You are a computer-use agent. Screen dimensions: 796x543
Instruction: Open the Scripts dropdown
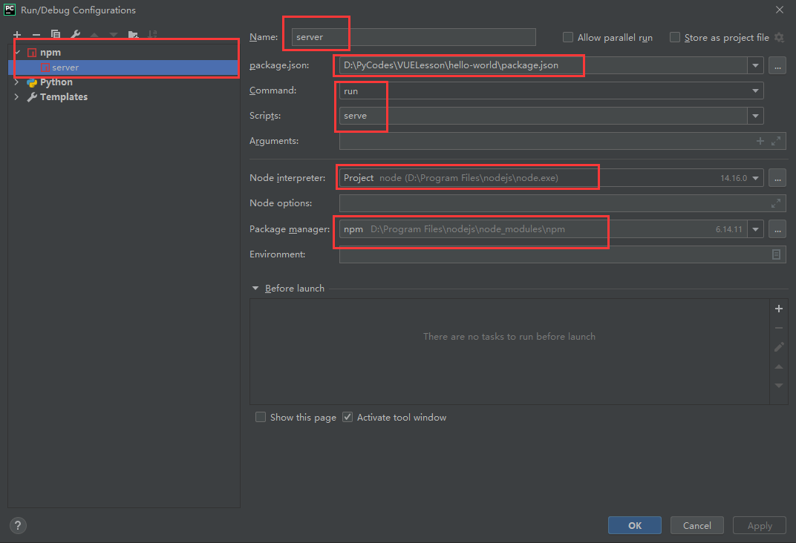tap(755, 116)
